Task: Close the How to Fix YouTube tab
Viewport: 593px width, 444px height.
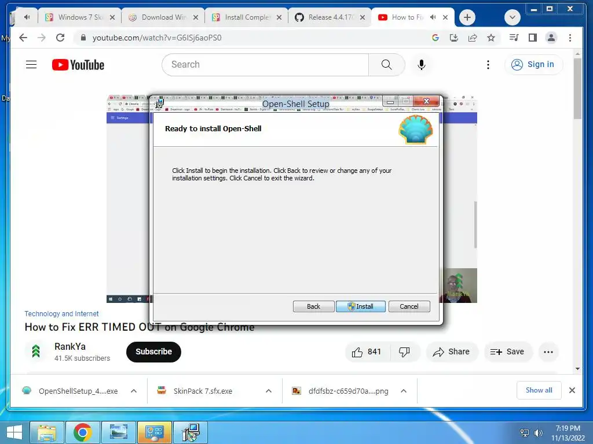Action: (445, 17)
